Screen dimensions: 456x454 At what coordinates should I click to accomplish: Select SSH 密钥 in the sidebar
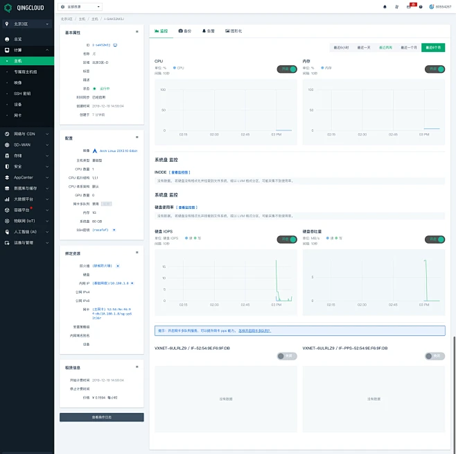coord(22,93)
